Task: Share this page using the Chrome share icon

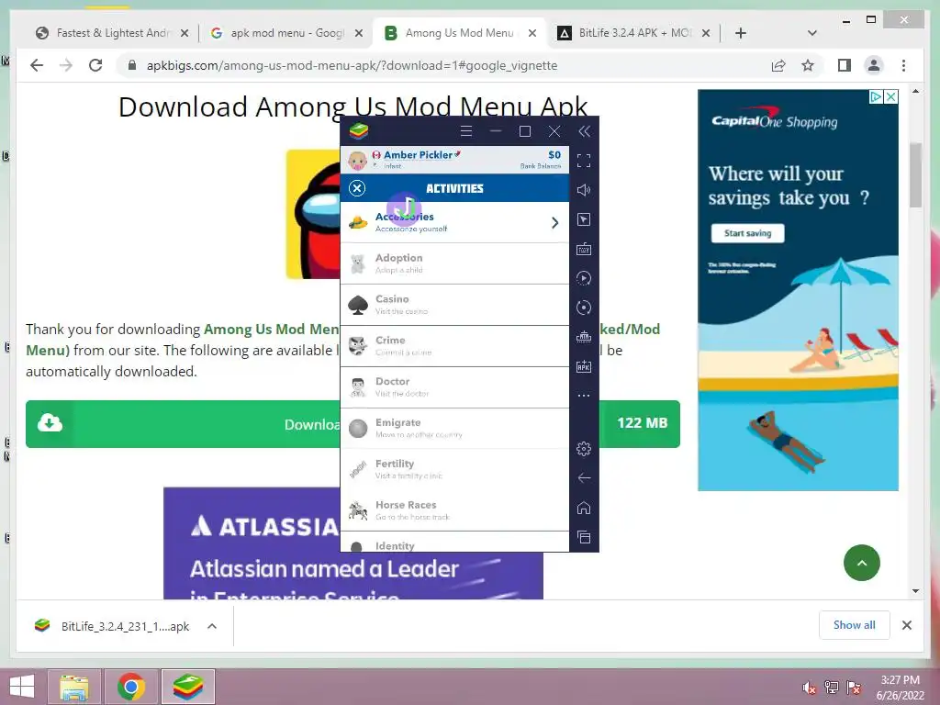Action: 778,65
